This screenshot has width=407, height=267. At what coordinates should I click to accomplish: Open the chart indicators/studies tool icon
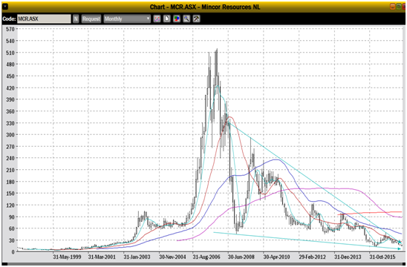click(x=157, y=19)
